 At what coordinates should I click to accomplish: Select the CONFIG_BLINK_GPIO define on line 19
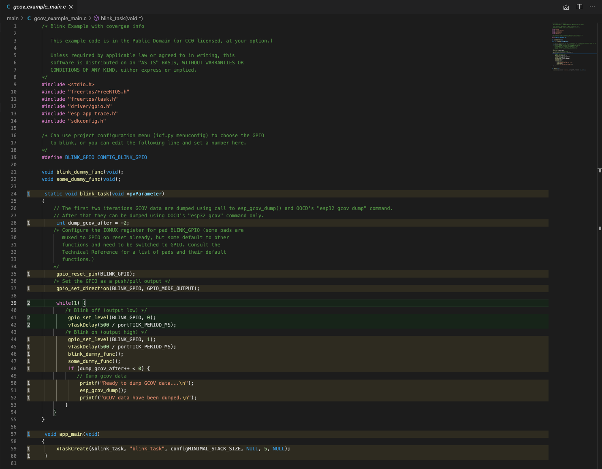tap(122, 157)
